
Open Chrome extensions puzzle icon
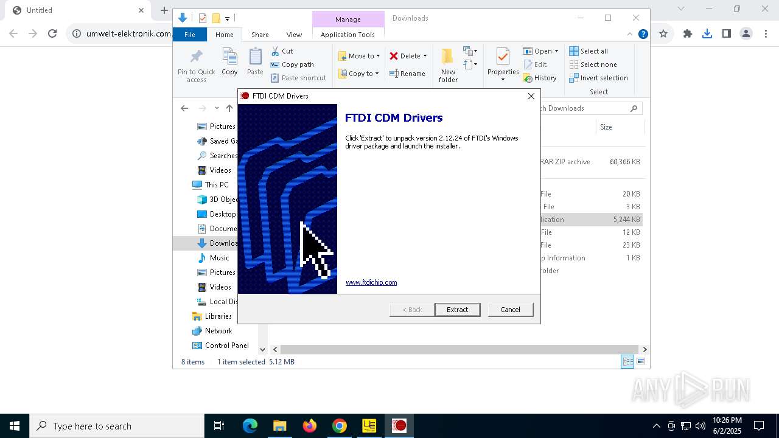click(688, 34)
